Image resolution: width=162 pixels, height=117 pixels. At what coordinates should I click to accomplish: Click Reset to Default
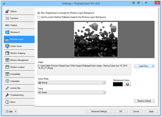[144, 101]
